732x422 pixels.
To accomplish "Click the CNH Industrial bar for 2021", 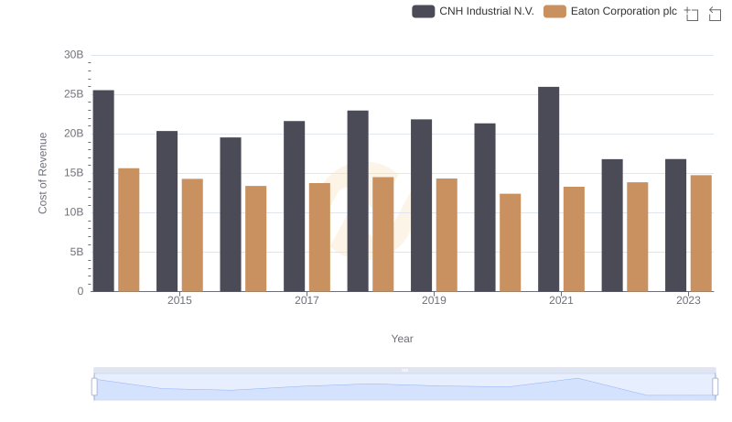I will (548, 189).
